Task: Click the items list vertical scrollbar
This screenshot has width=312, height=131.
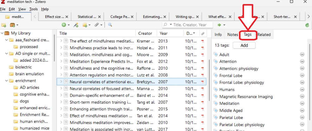Action: coord(209,80)
